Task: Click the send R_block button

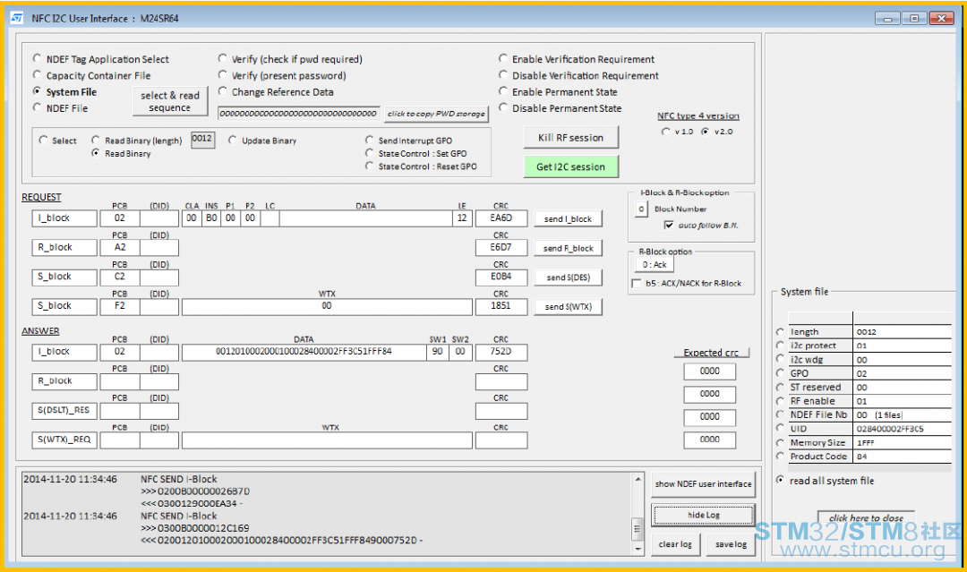Action: 568,248
